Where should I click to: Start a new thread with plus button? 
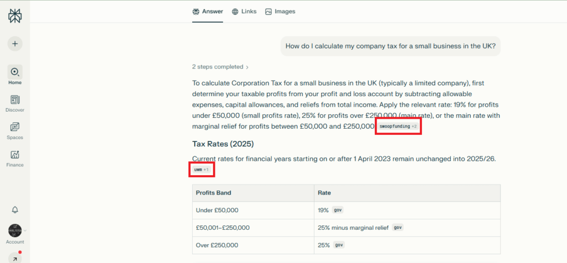(x=15, y=44)
